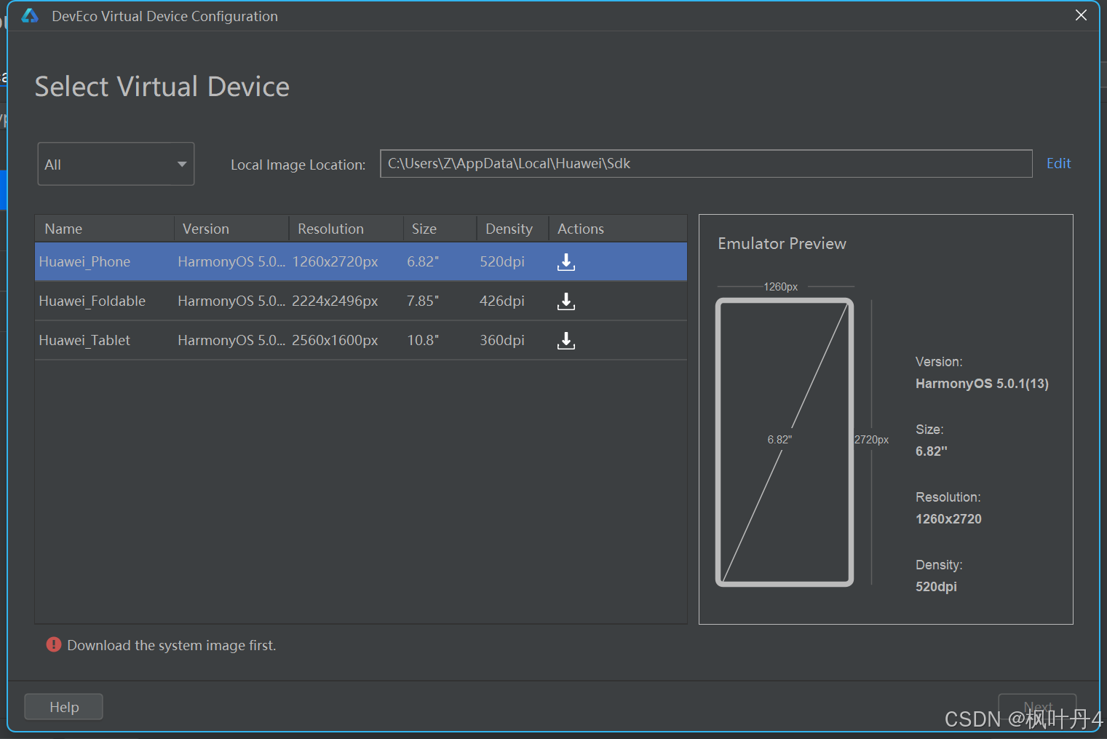The height and width of the screenshot is (739, 1107).
Task: Click the Resolution column header
Action: click(330, 229)
